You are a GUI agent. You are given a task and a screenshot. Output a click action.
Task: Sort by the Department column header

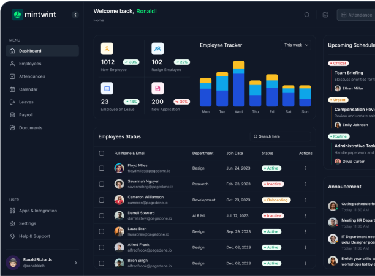click(x=203, y=153)
